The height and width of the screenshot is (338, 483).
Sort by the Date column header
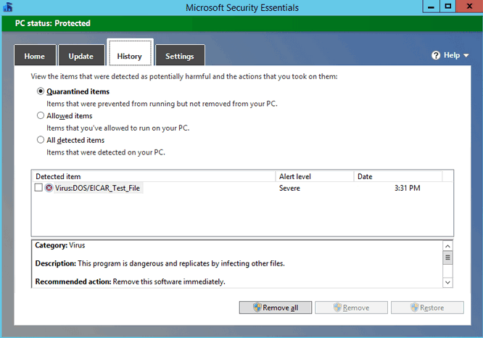398,176
